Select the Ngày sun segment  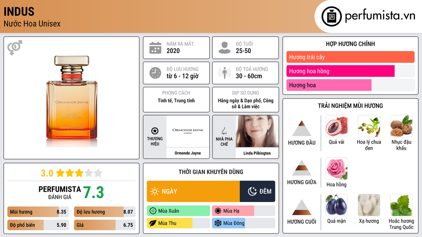193,191
